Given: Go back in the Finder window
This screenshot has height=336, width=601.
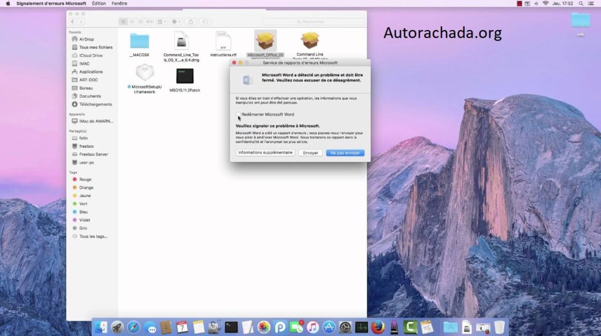Looking at the screenshot, I should pos(73,22).
